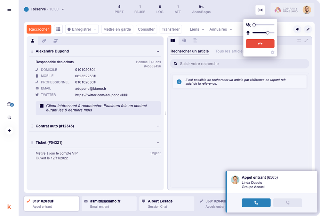Click the Consulter button
Viewport: 320px width, 216px height.
point(146,29)
